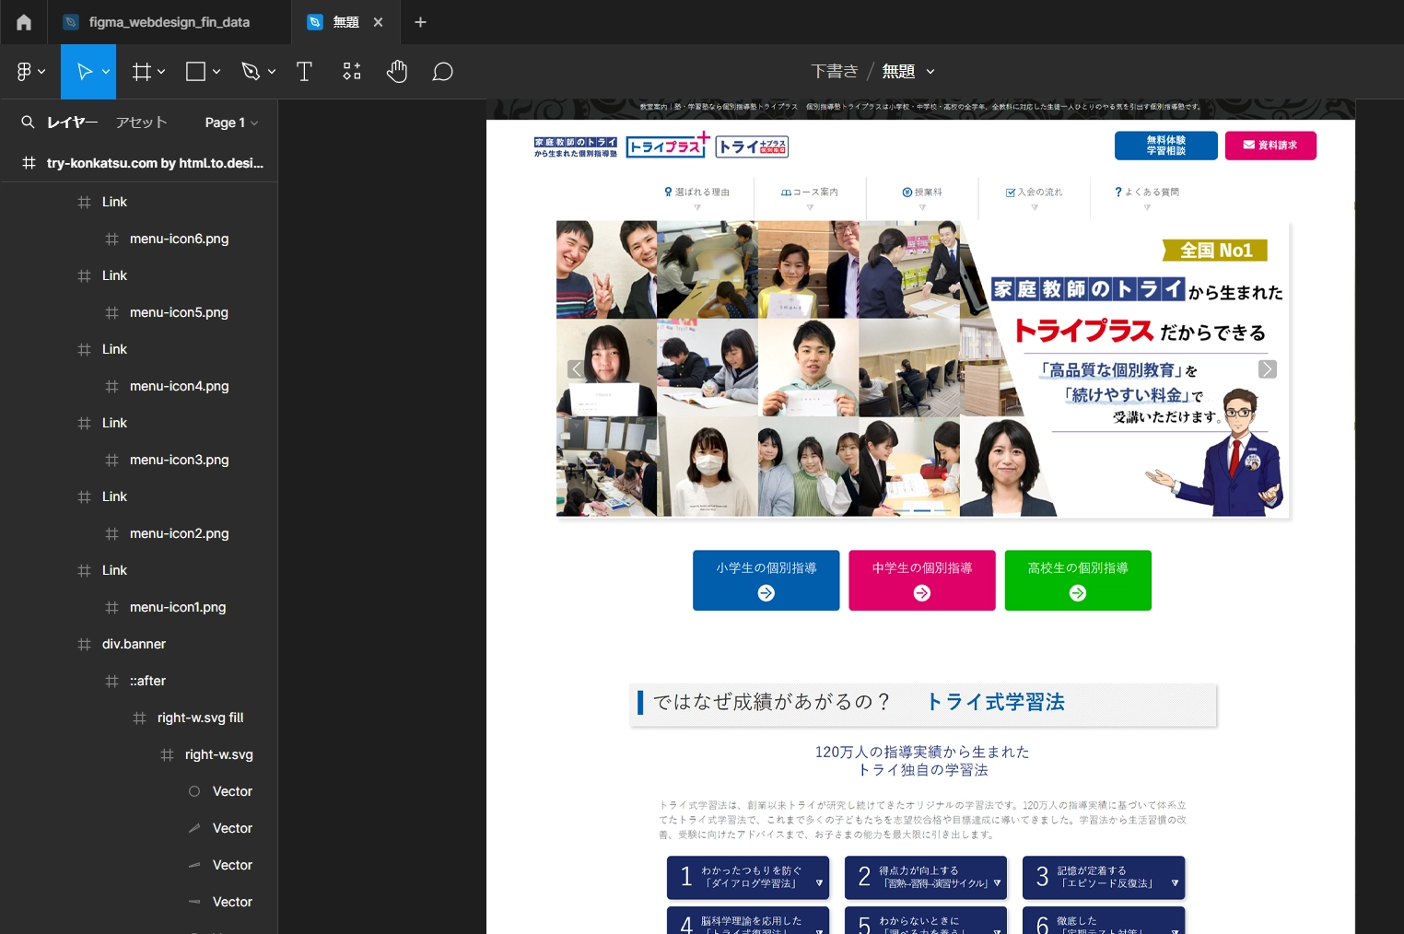The width and height of the screenshot is (1404, 934).
Task: Select the Rectangle shape tool
Action: point(195,71)
